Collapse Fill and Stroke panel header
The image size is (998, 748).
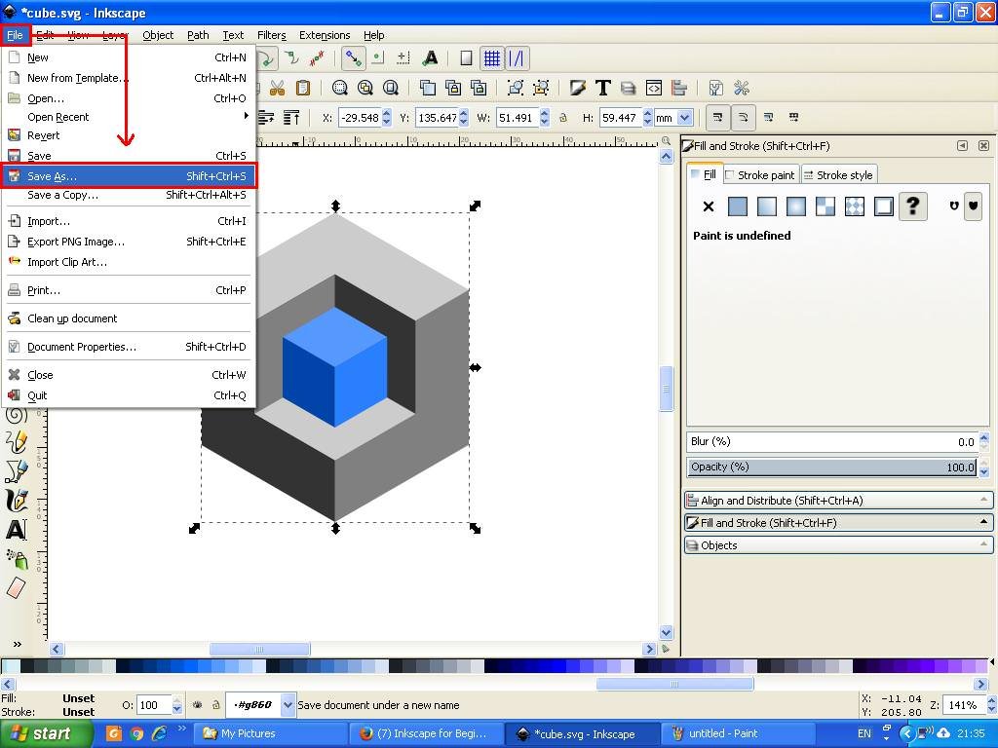[838, 523]
